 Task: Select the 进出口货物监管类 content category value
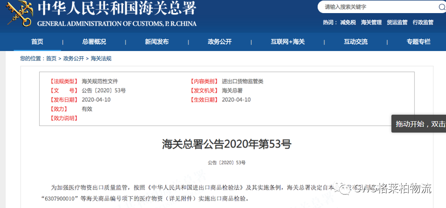pos(242,82)
